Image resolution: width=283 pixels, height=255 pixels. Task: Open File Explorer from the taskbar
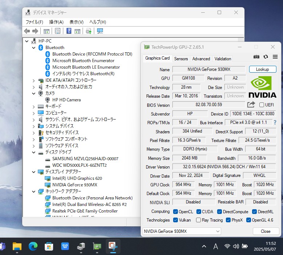(x=17, y=246)
